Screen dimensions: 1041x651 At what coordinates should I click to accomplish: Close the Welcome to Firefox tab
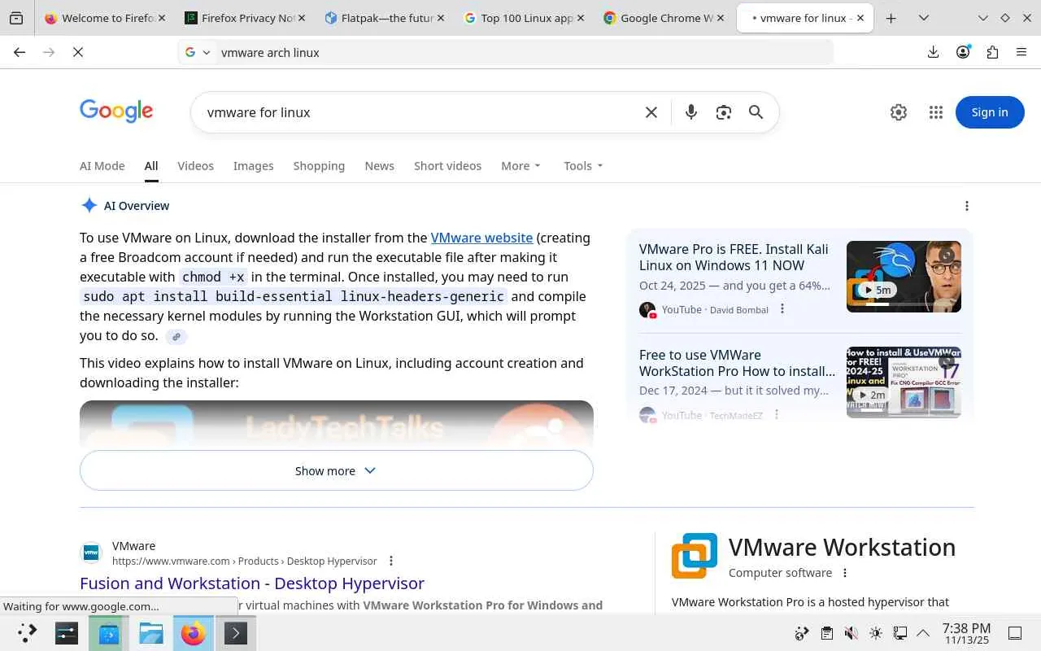(161, 18)
